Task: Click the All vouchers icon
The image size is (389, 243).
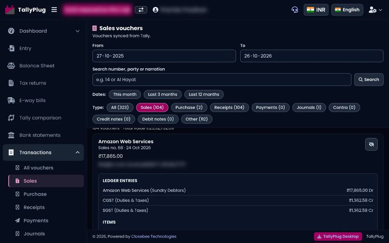Action: point(18,168)
